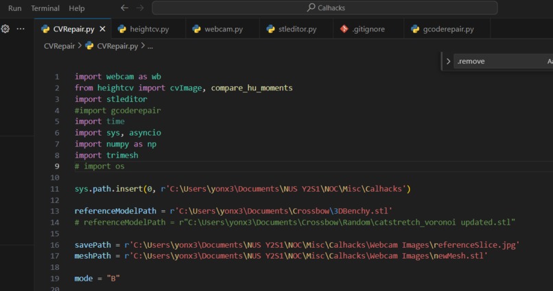Click 'import time' on line 5
This screenshot has height=291, width=553.
[99, 121]
